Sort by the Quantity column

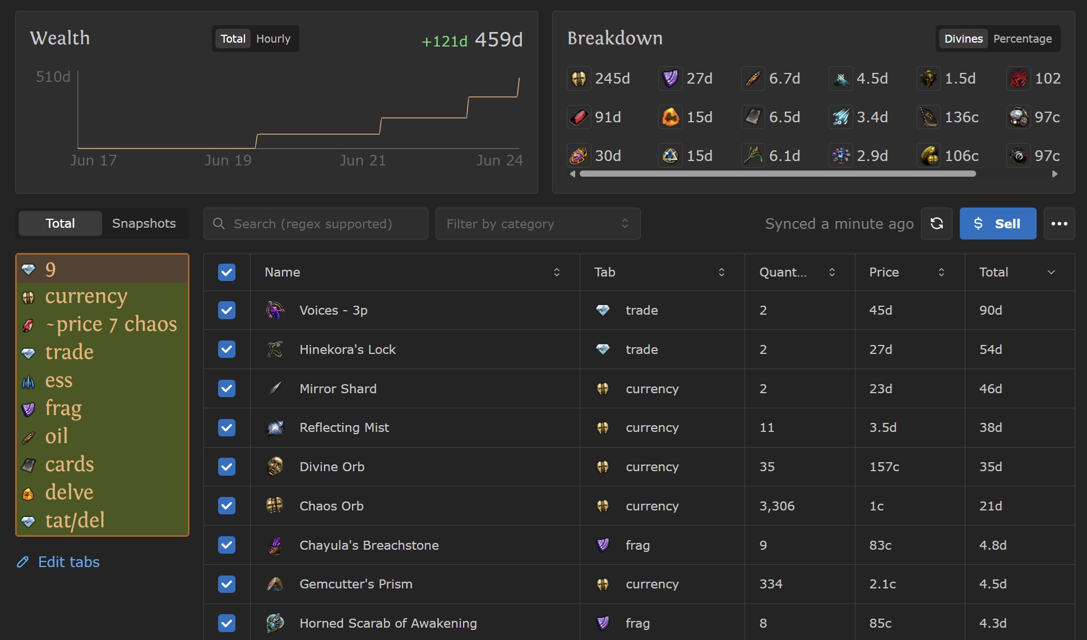[799, 272]
